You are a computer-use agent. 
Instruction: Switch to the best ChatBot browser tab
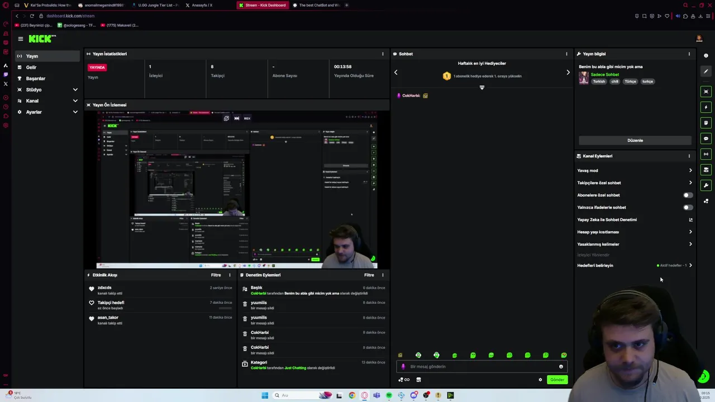pyautogui.click(x=316, y=5)
